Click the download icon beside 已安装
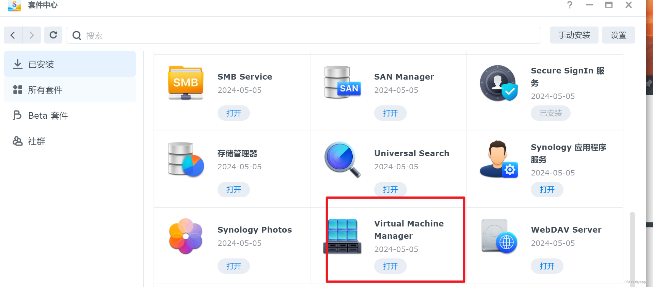Image resolution: width=653 pixels, height=287 pixels. [x=17, y=64]
